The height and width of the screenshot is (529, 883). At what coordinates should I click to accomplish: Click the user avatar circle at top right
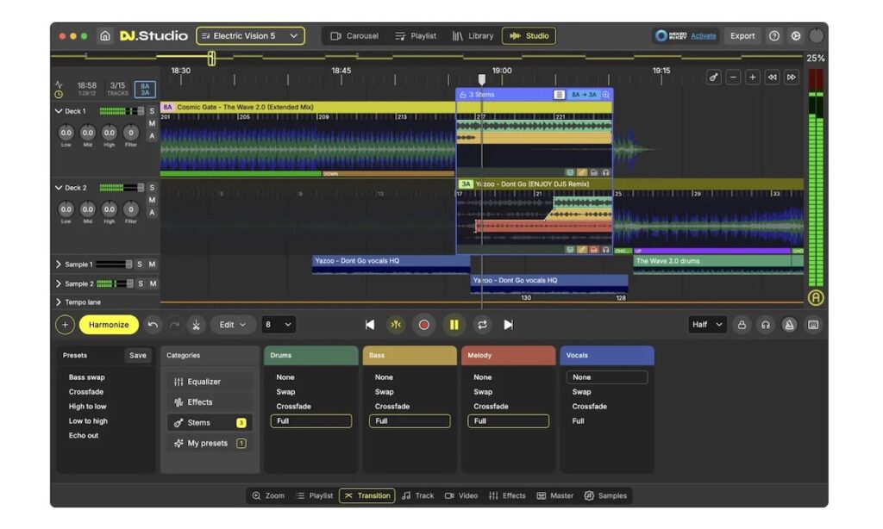click(816, 35)
